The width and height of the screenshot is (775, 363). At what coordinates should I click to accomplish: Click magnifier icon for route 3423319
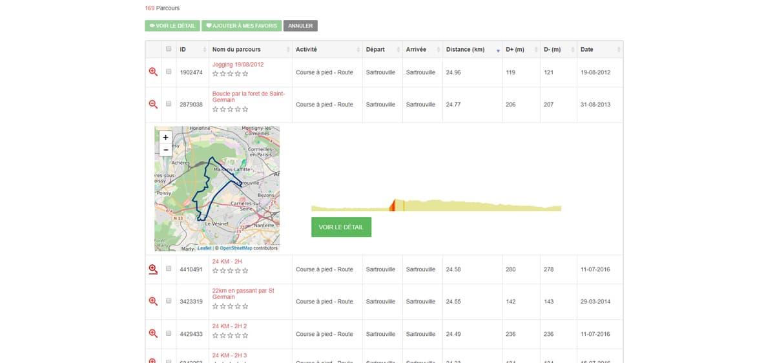click(153, 301)
